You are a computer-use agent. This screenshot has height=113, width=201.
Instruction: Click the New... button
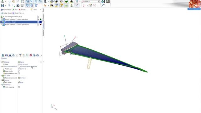34,10
